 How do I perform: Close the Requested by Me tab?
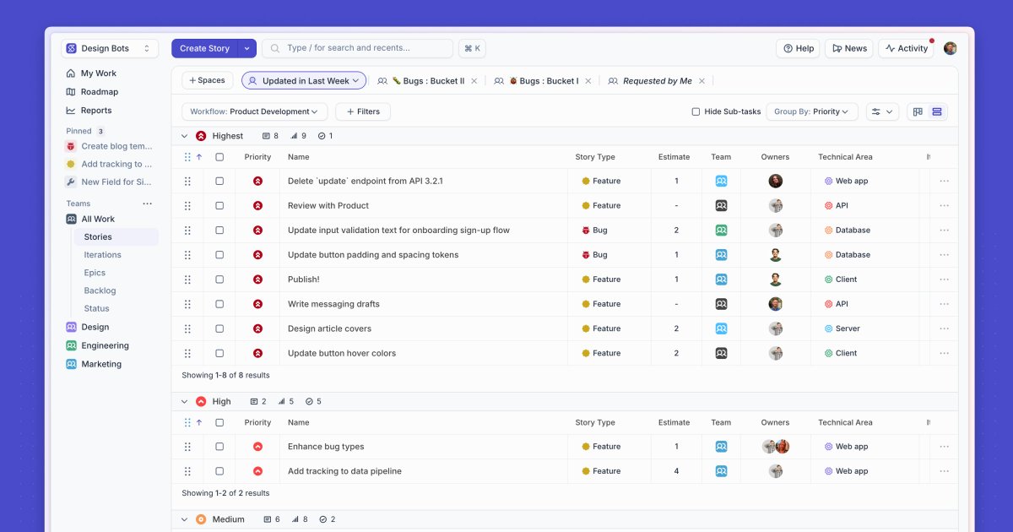click(702, 81)
